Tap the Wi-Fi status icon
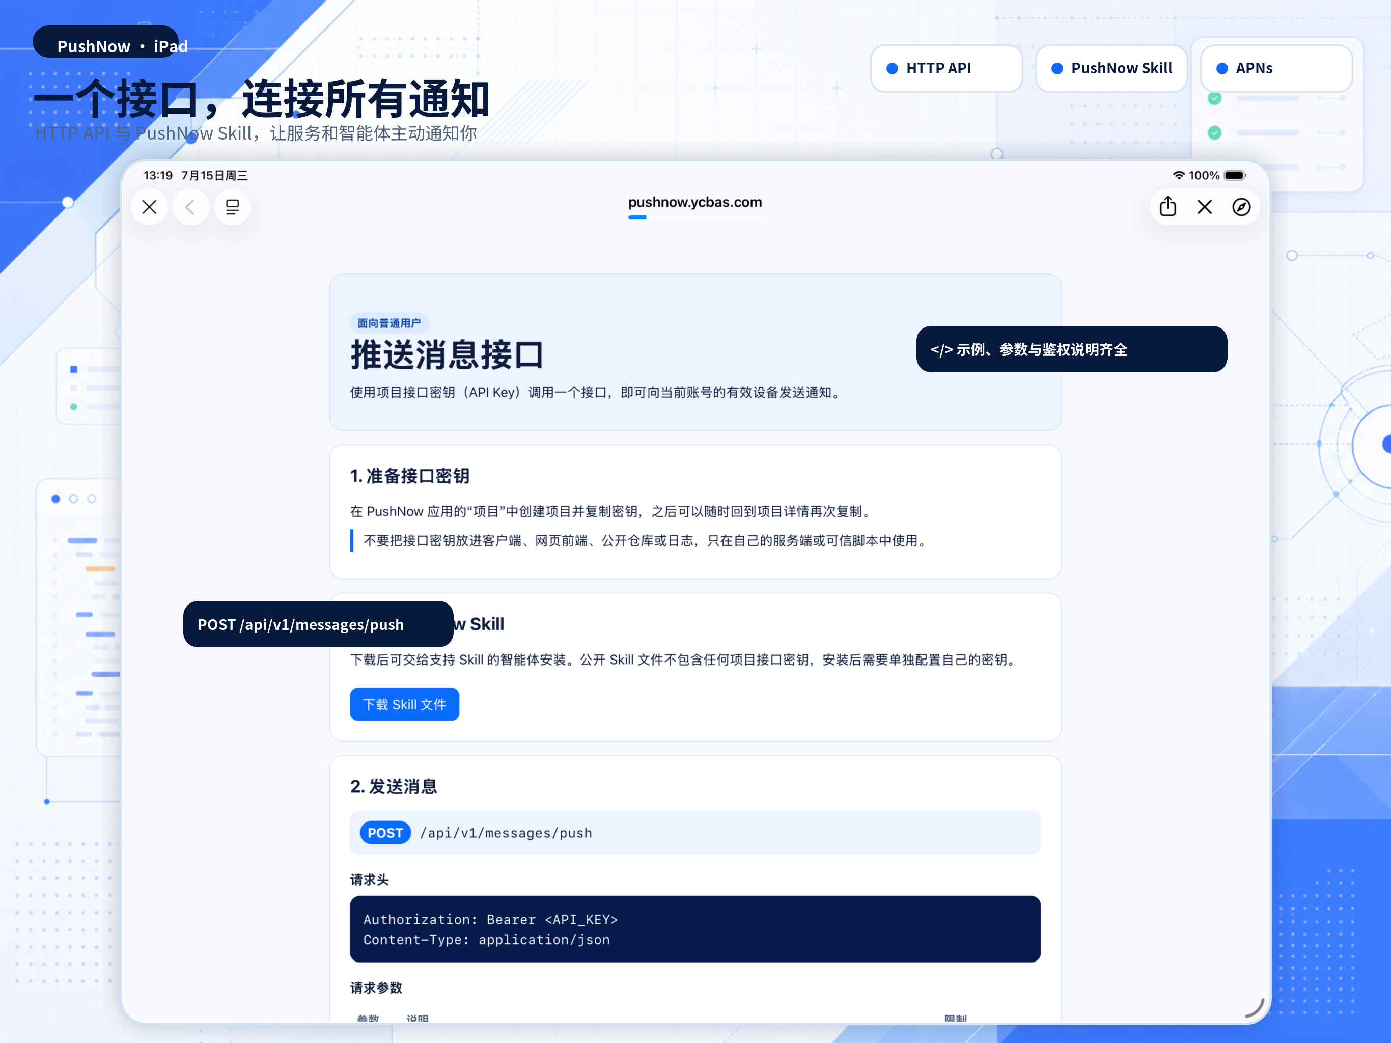The image size is (1391, 1043). pos(1179,176)
